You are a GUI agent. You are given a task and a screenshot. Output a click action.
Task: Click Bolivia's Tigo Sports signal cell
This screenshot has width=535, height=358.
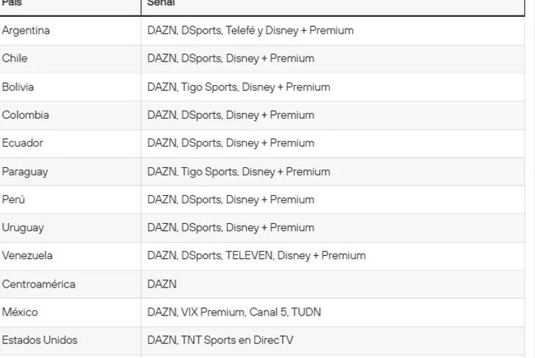238,87
